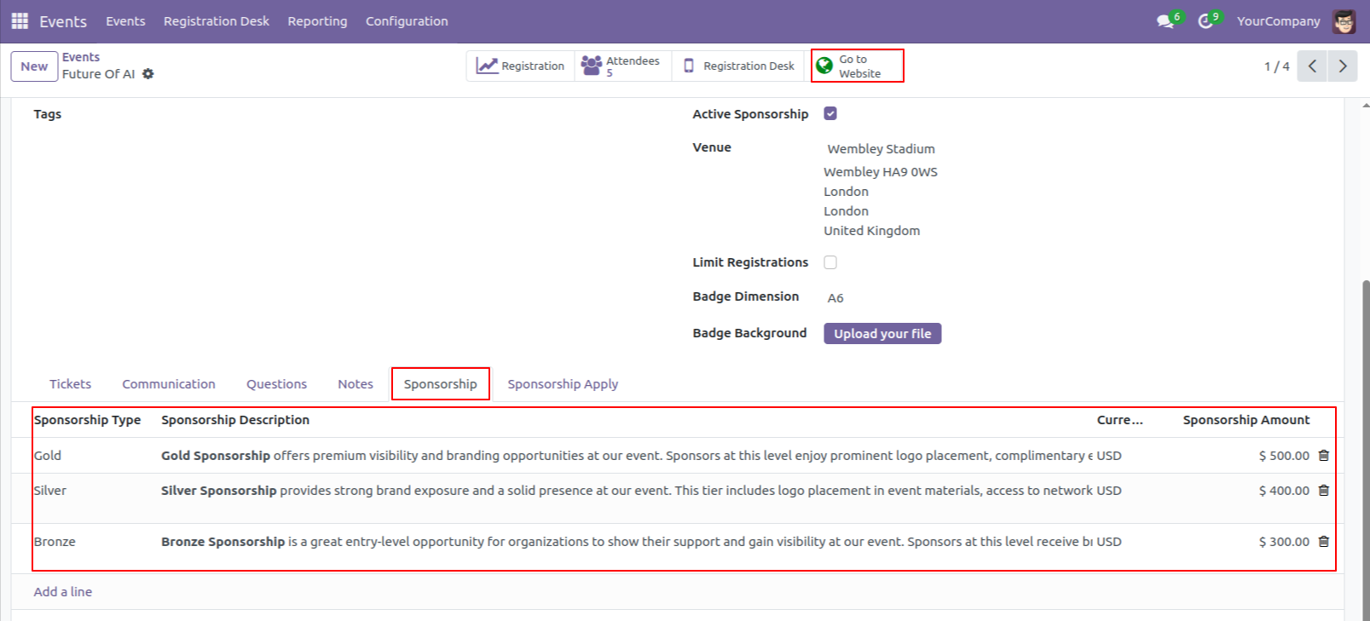This screenshot has height=621, width=1370.
Task: Open the activities clock icon
Action: click(1205, 20)
